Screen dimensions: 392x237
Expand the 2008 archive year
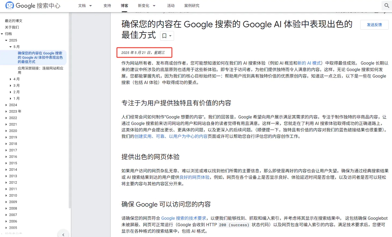pyautogui.click(x=6, y=208)
